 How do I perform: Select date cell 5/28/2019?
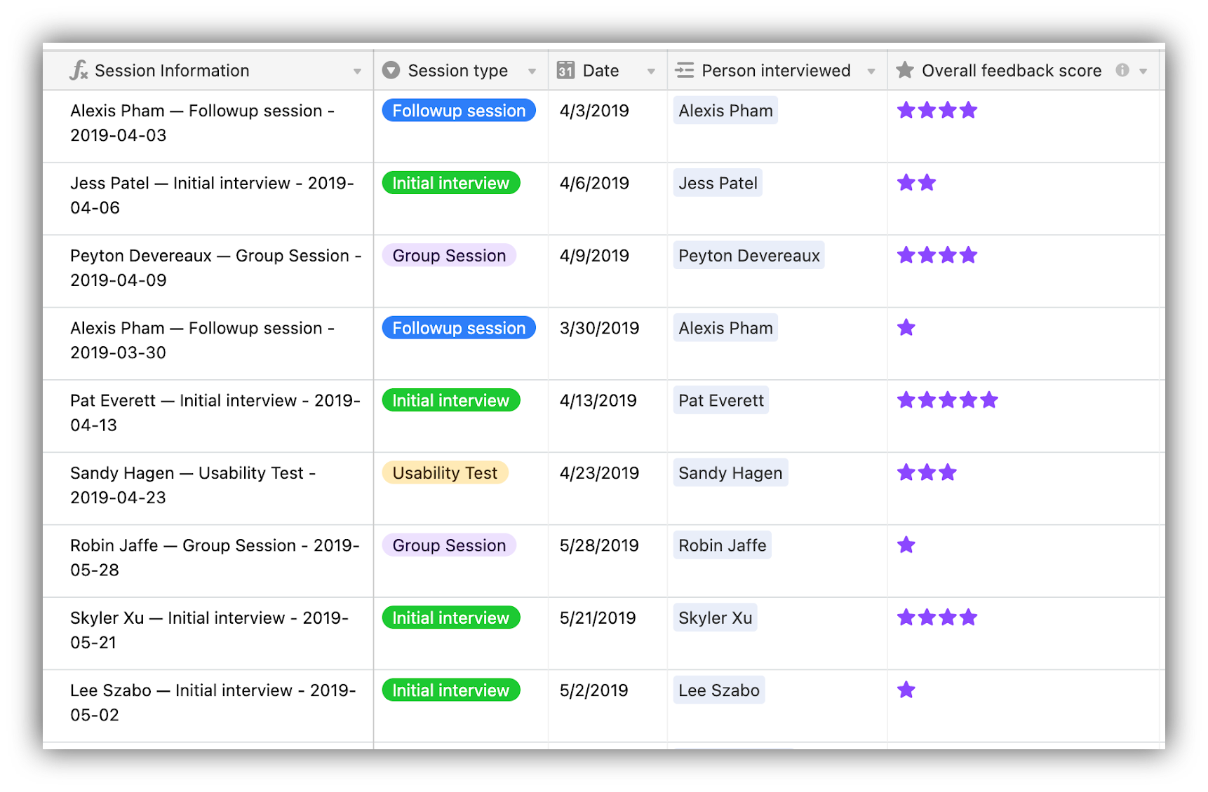point(608,561)
